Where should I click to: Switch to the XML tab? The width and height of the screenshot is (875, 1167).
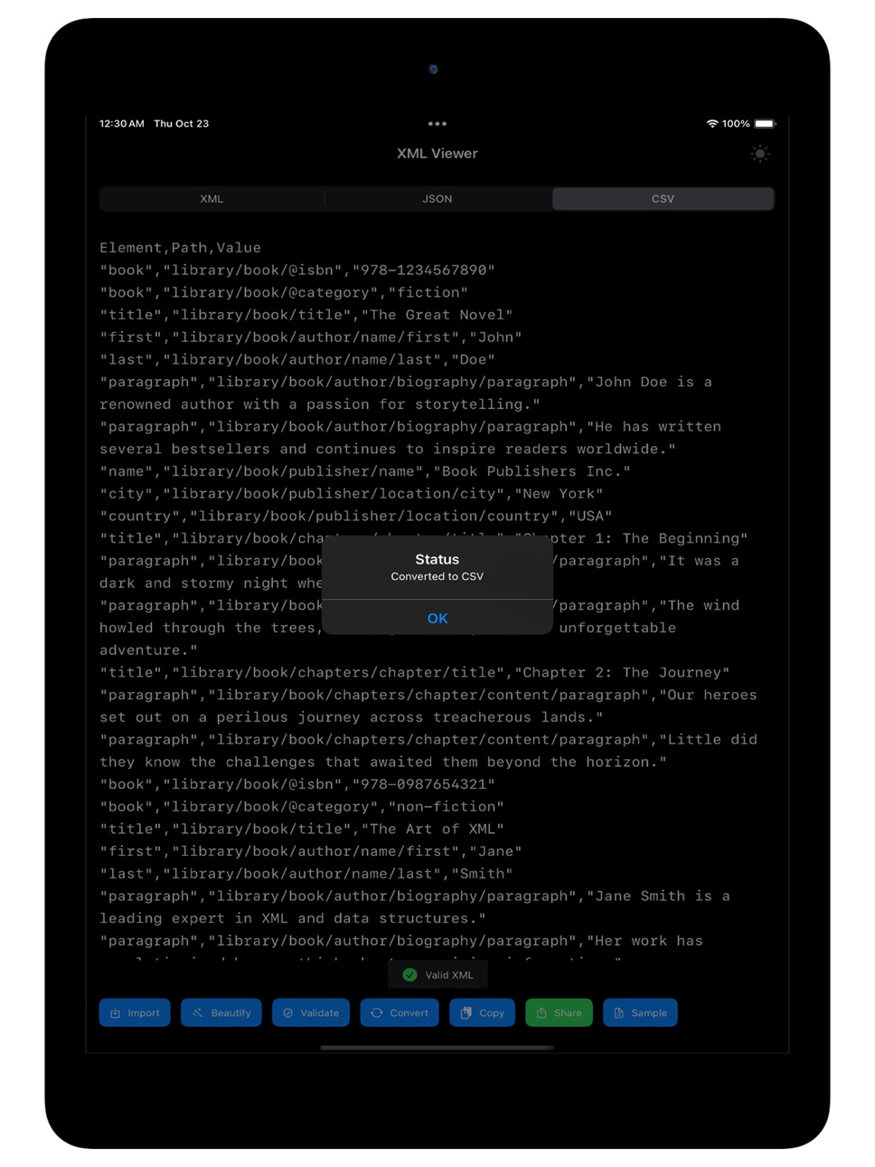pos(212,199)
